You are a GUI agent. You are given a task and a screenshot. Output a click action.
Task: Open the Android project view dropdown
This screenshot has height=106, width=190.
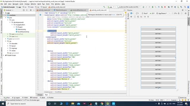click(x=9, y=10)
